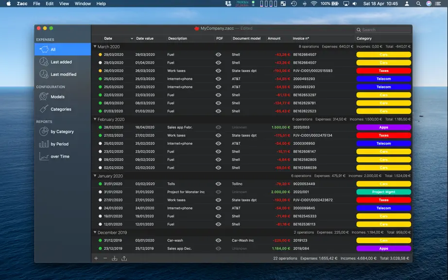Toggle PDF eye for Tolls 31/01/2020 entry
448x280 pixels.
218,184
